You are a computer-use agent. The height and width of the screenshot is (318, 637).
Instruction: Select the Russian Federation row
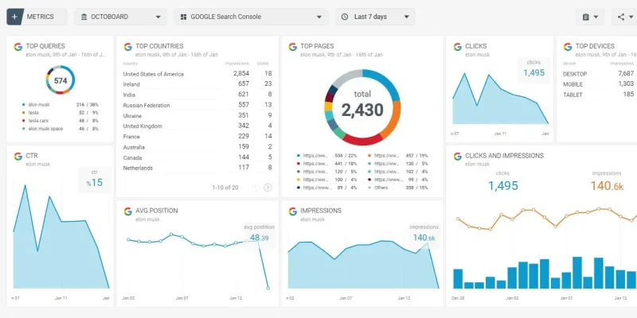click(197, 105)
